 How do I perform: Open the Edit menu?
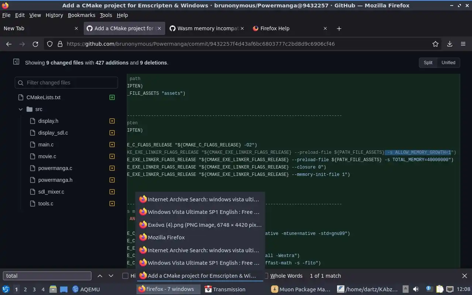[20, 15]
